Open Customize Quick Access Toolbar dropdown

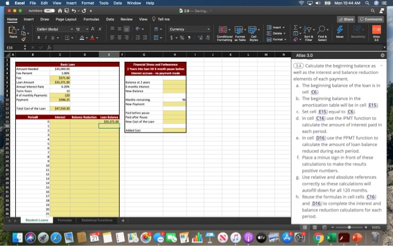pos(91,11)
